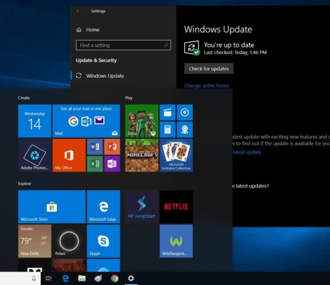The width and height of the screenshot is (330, 285).
Task: Launch Excel from the small tile
Action: click(x=95, y=164)
